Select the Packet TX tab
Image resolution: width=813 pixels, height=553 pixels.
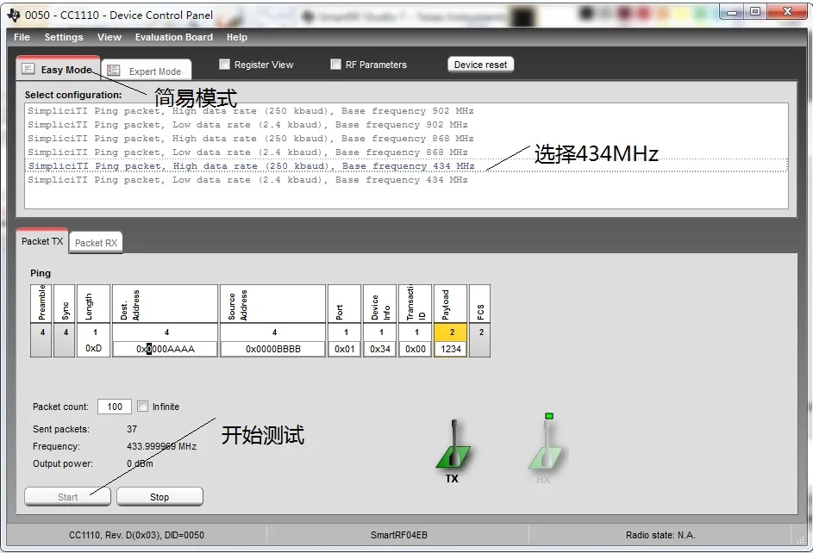pyautogui.click(x=42, y=241)
